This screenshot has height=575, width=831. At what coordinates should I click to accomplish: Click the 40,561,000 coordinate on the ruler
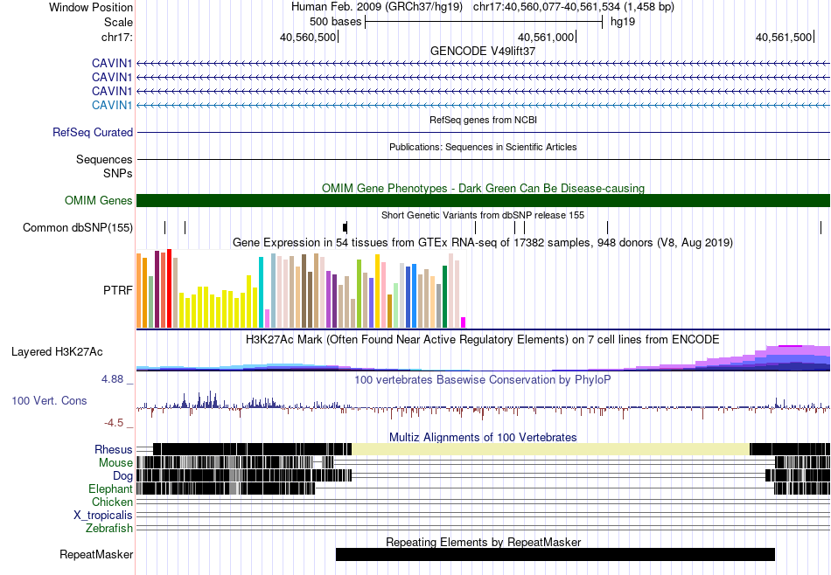[x=545, y=37]
